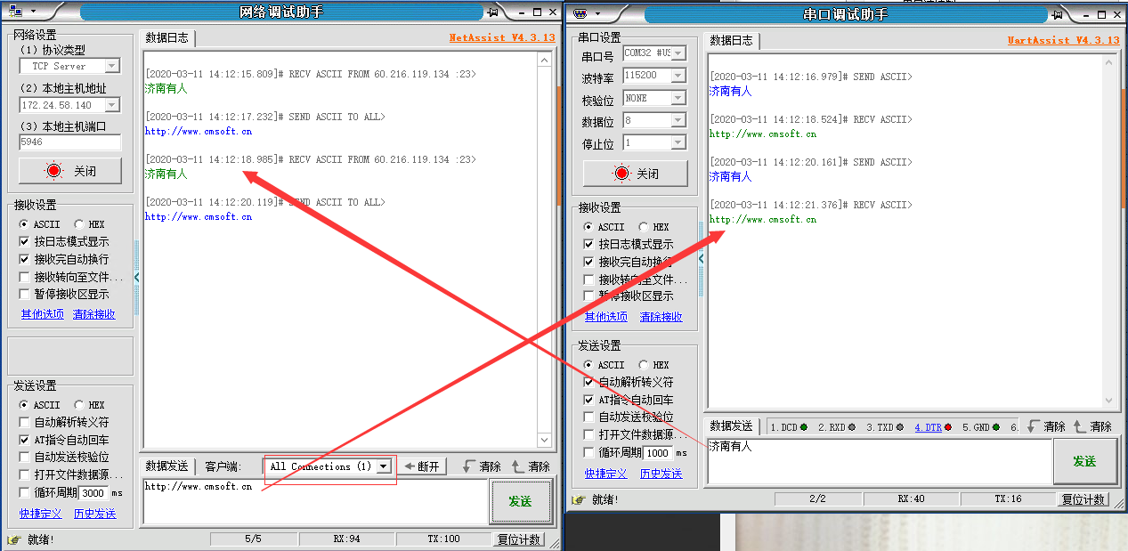Click the red-light 关闭 button in serial port settings
Viewport: 1128px width, 551px height.
tap(634, 174)
